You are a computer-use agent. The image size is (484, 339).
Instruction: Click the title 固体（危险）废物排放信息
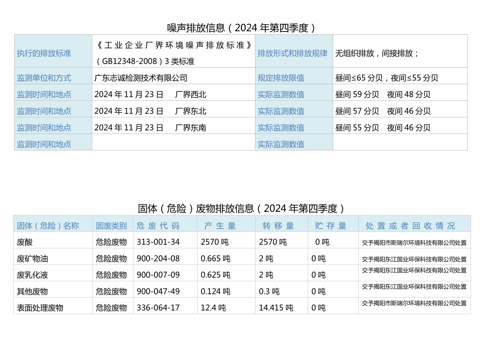241,208
